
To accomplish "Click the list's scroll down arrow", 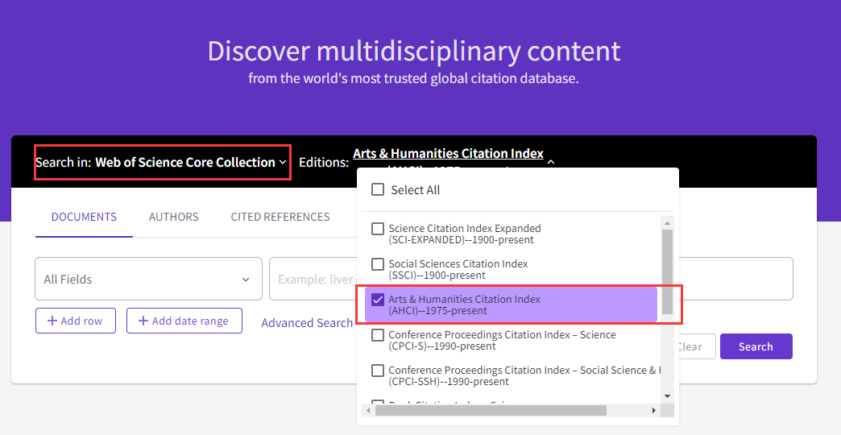I will (x=667, y=396).
